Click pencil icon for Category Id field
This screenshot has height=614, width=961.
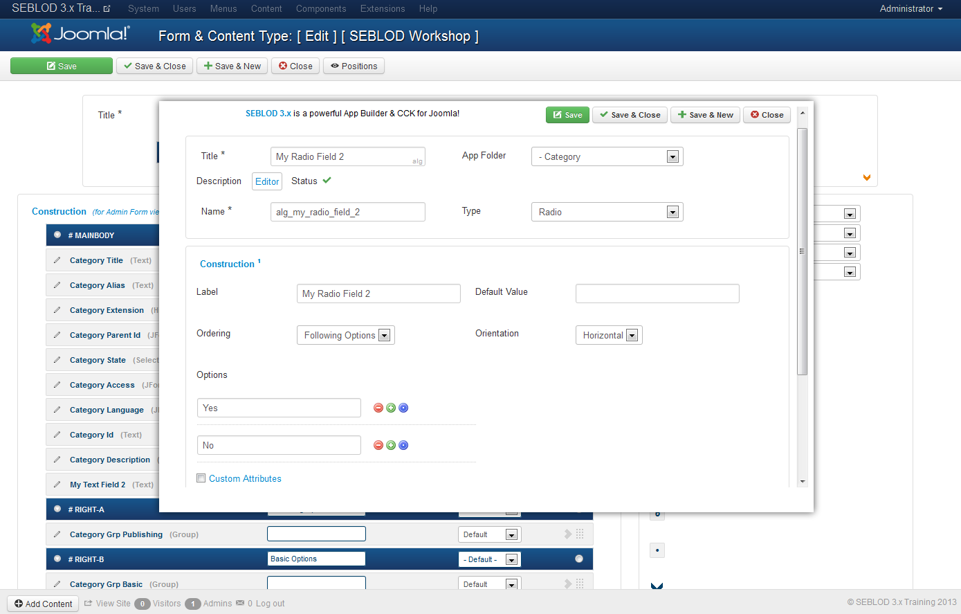point(57,435)
